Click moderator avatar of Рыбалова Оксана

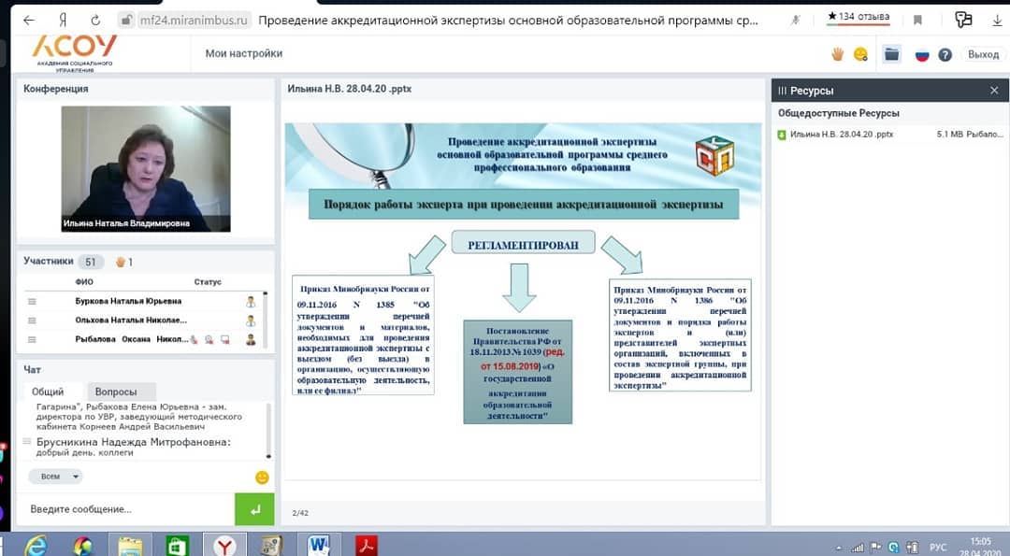point(251,339)
